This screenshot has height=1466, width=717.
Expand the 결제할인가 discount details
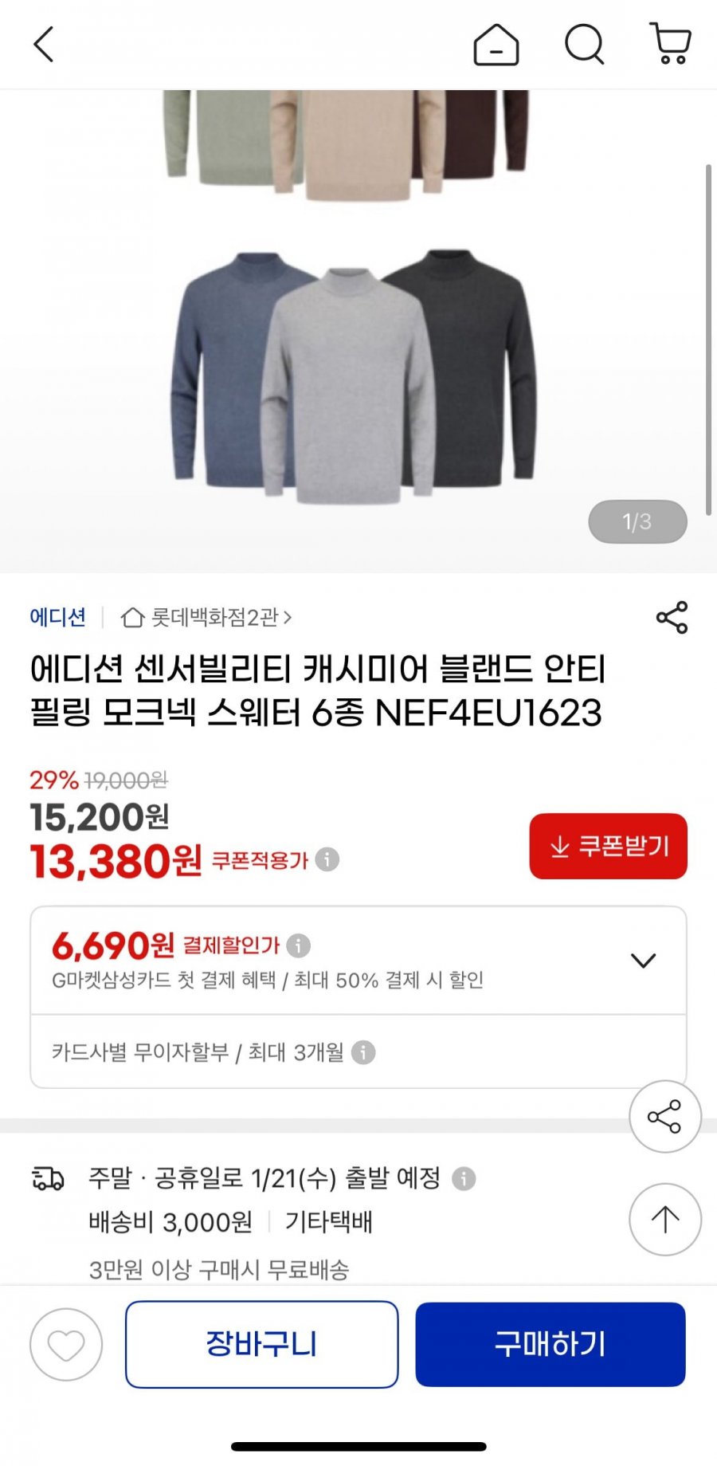643,960
